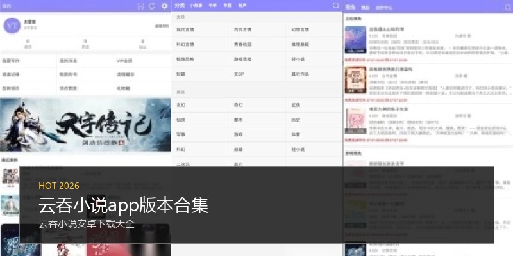
Task: Open the brown framed book cover
Action: [355, 79]
